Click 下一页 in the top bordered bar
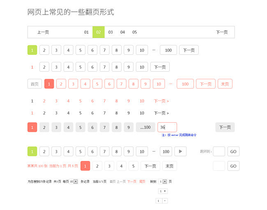The height and width of the screenshot is (210, 267). coord(222,32)
